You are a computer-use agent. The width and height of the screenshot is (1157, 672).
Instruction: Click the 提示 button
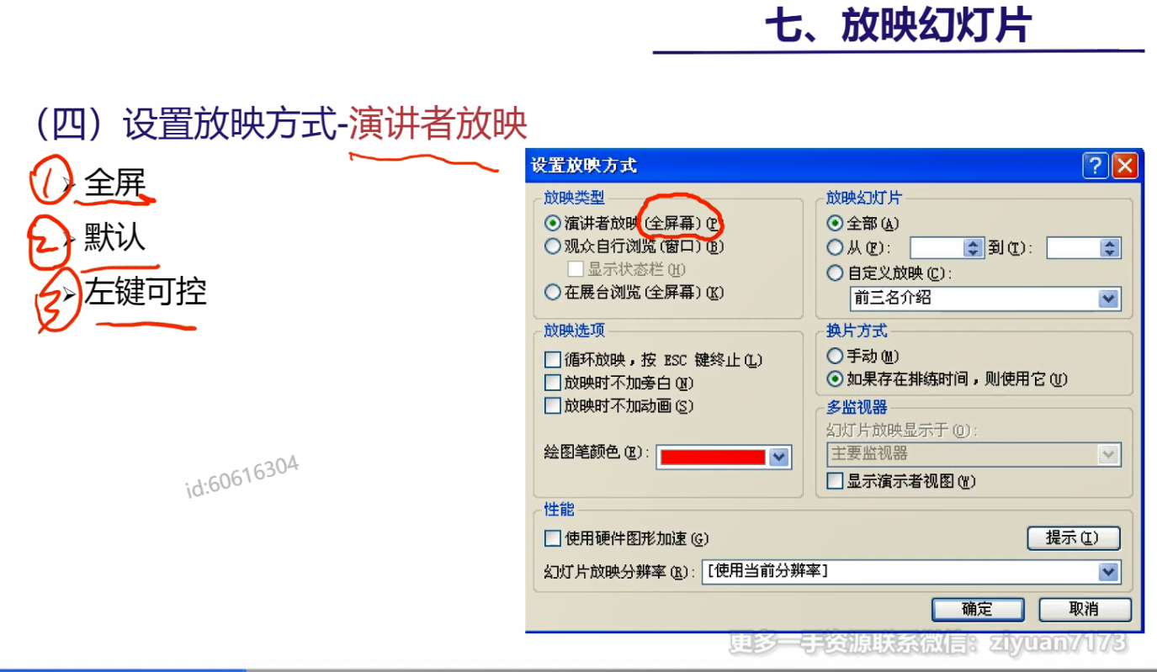click(x=1074, y=538)
